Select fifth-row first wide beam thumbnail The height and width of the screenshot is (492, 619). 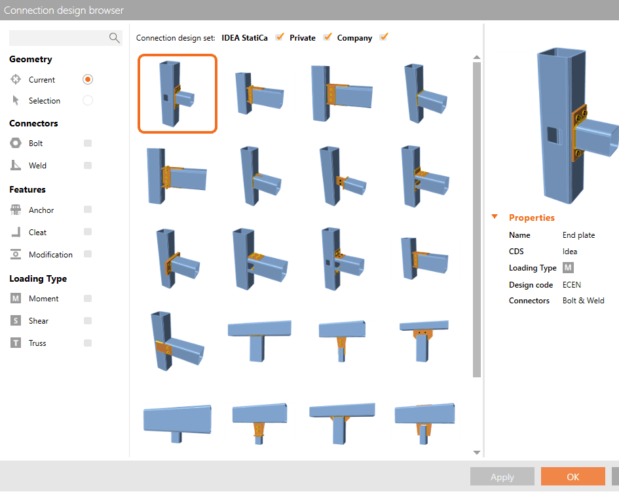tap(178, 424)
